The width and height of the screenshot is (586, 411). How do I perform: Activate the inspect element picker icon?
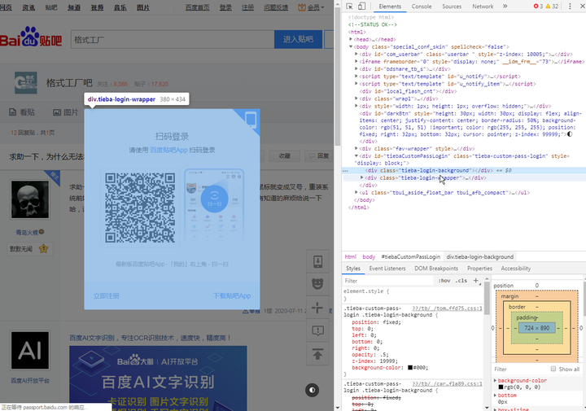(349, 7)
